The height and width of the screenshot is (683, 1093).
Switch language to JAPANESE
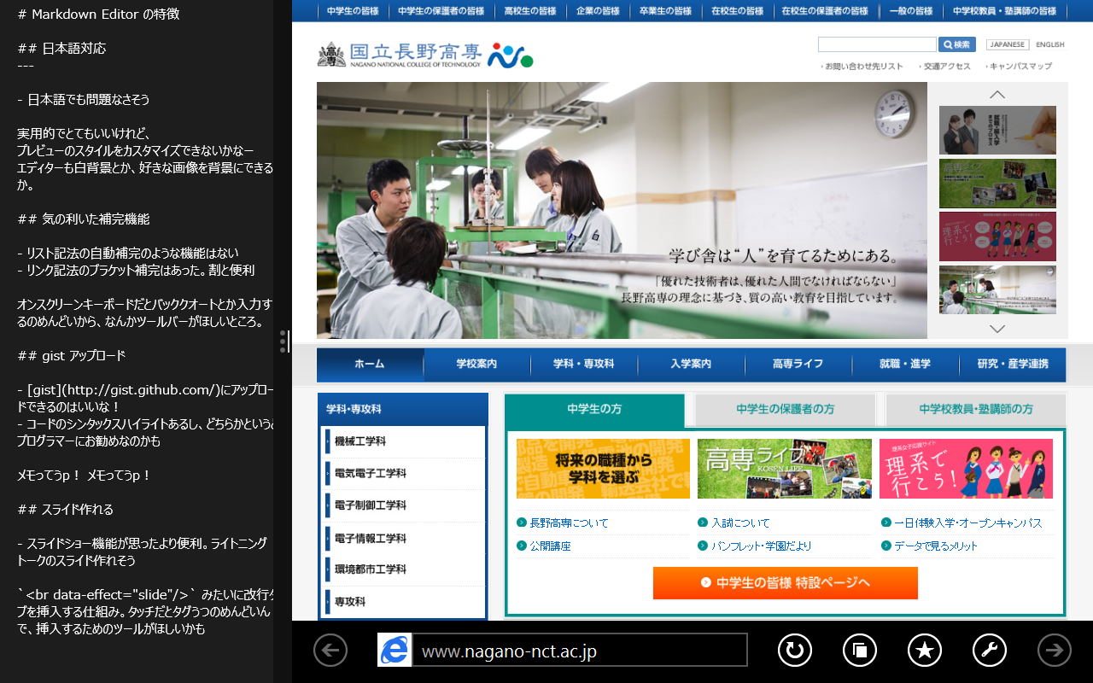tap(1008, 44)
